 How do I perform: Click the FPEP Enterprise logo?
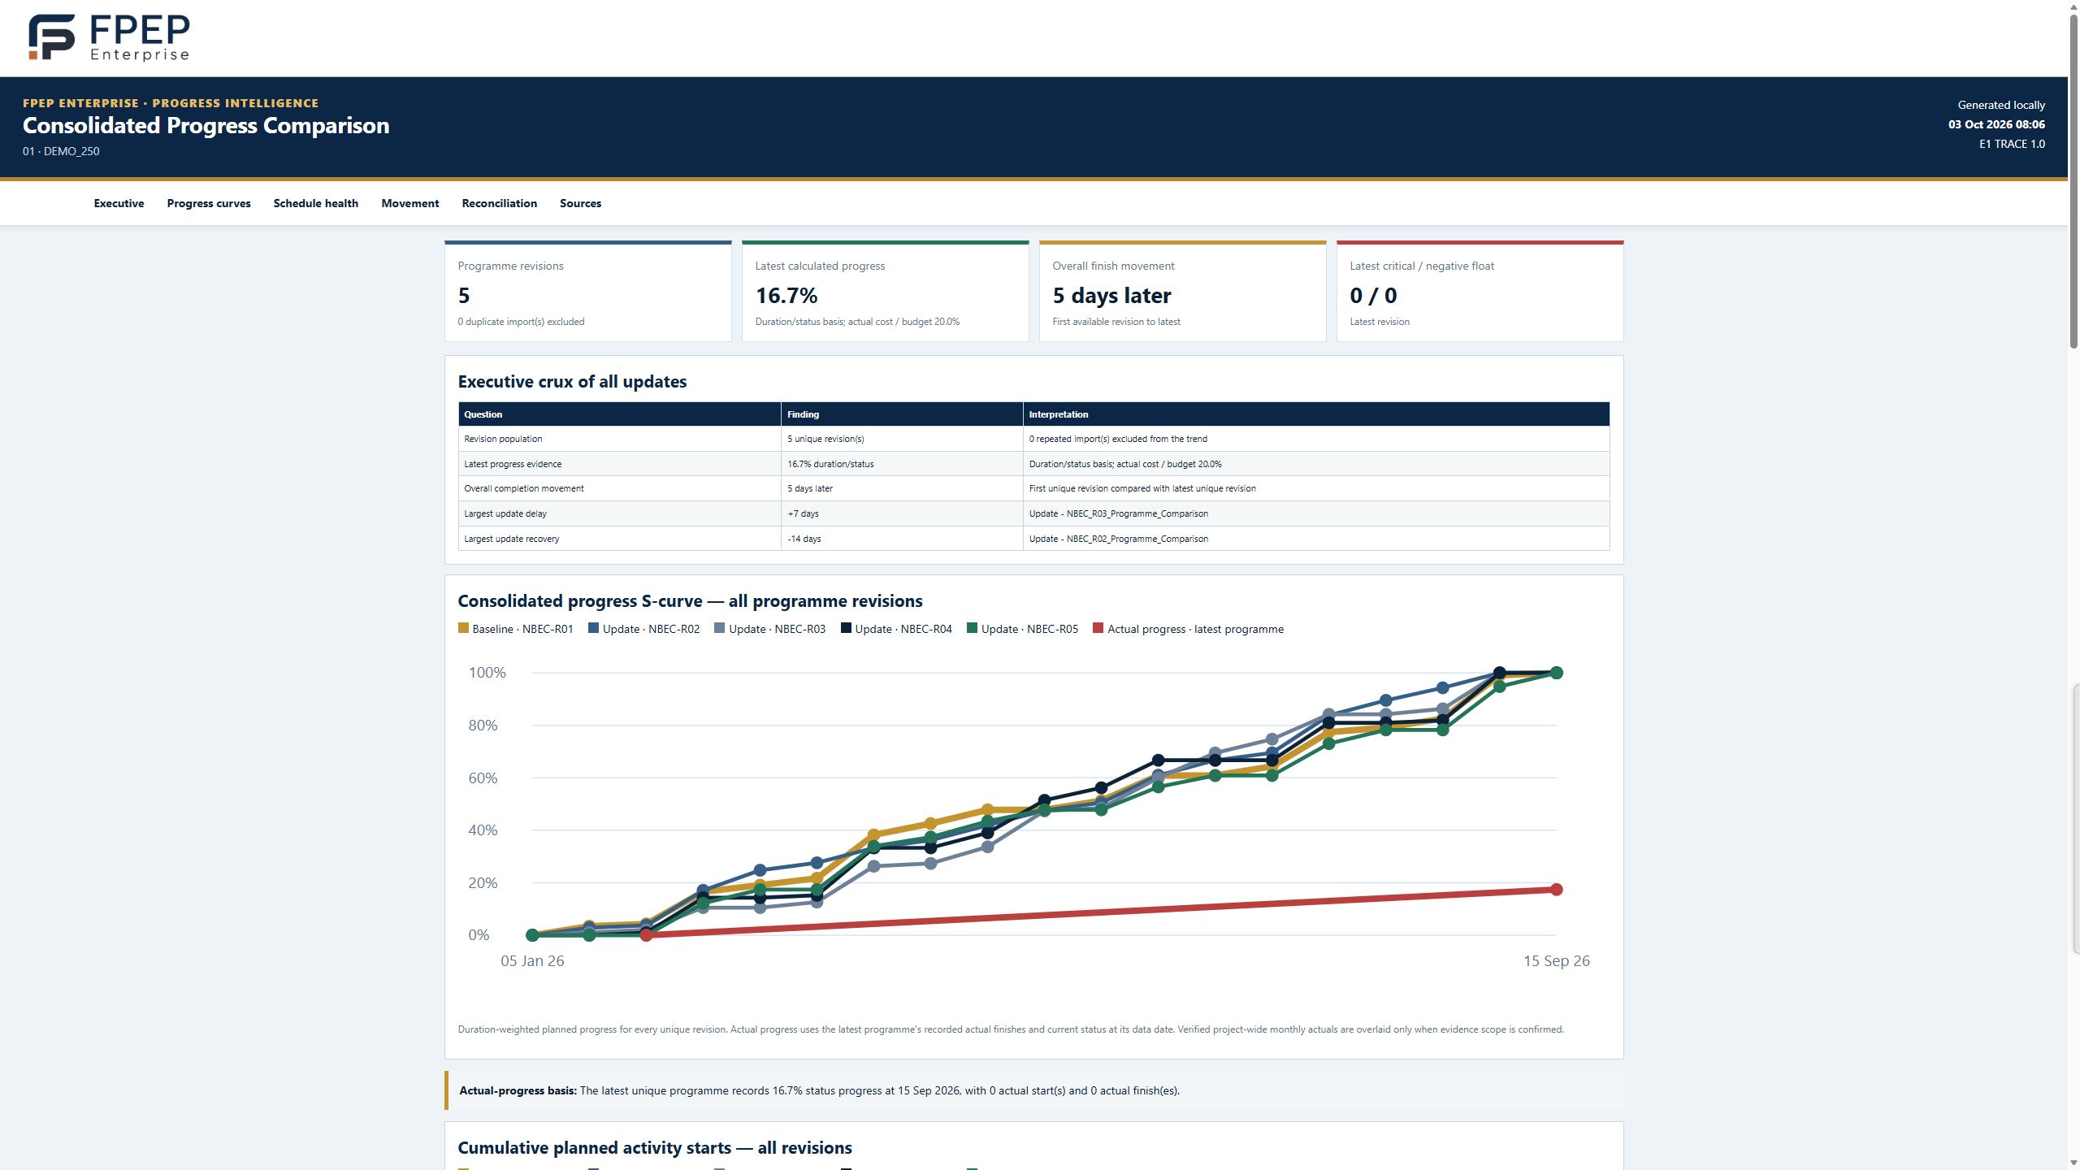pos(109,37)
